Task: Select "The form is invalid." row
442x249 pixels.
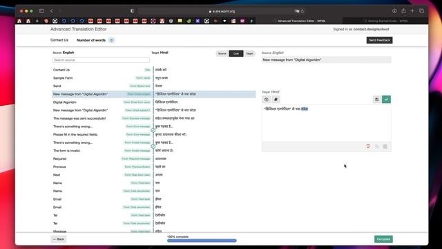Action: [102, 151]
